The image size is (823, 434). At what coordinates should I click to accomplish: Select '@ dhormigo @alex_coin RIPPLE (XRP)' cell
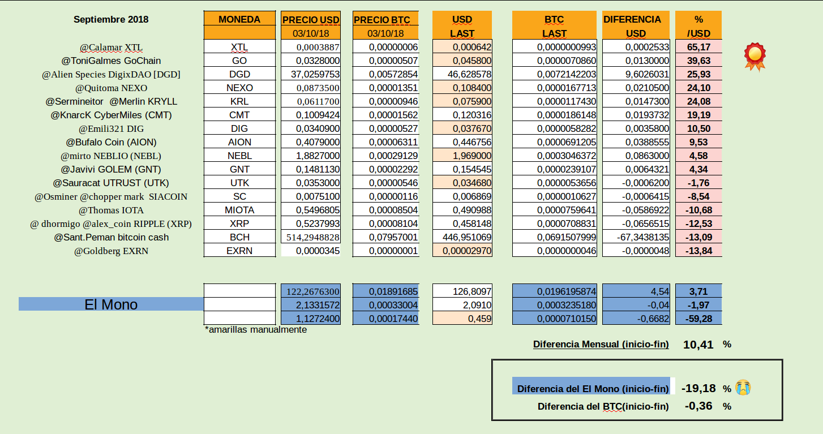[111, 224]
